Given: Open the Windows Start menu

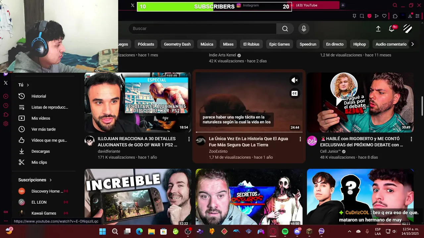Looking at the screenshot, I should (103, 231).
